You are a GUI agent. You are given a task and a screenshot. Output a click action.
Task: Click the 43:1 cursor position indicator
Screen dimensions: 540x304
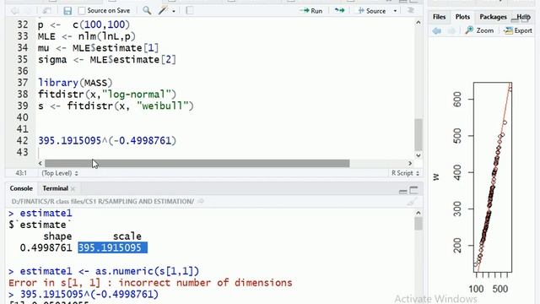point(21,173)
